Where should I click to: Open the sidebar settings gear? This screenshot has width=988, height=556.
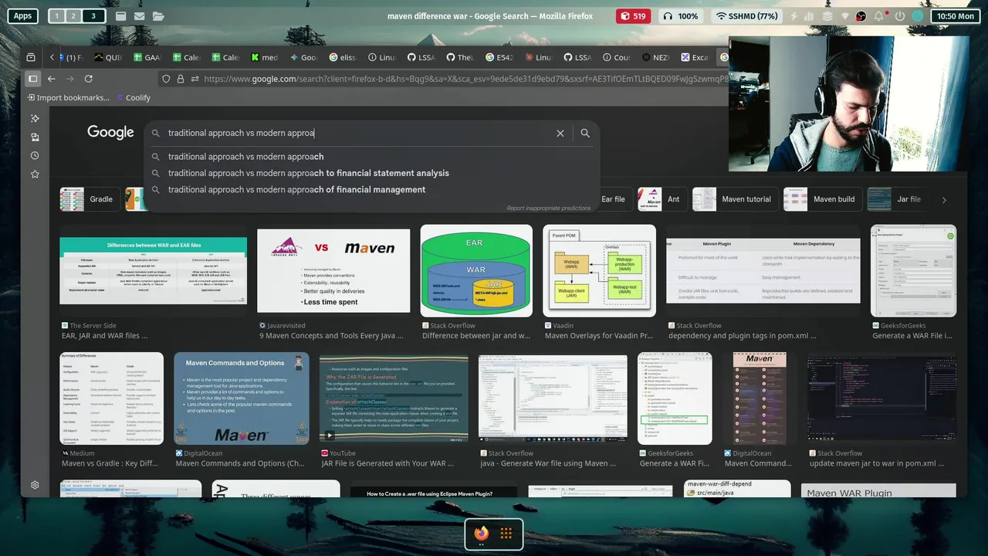click(x=35, y=485)
